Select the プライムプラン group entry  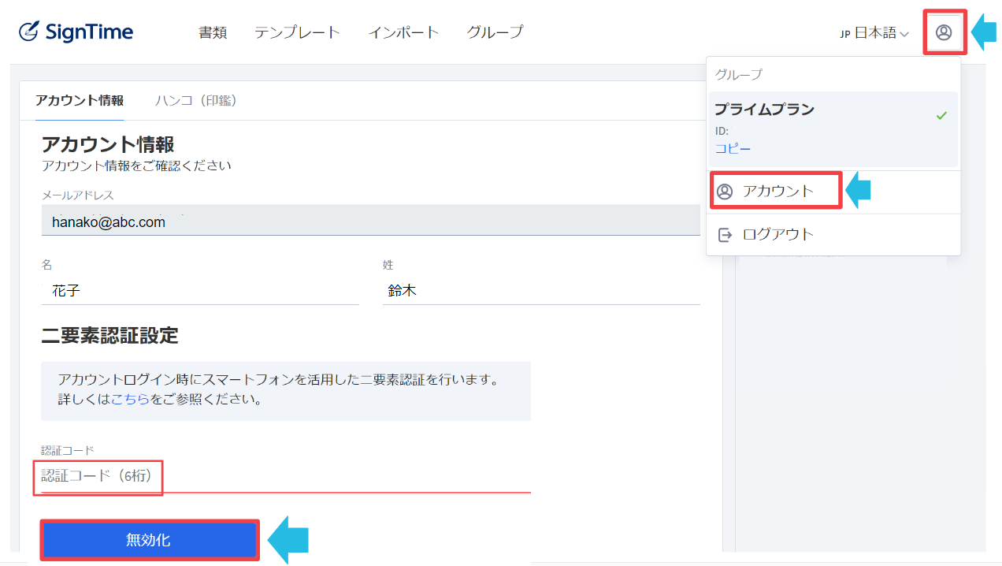pos(833,129)
